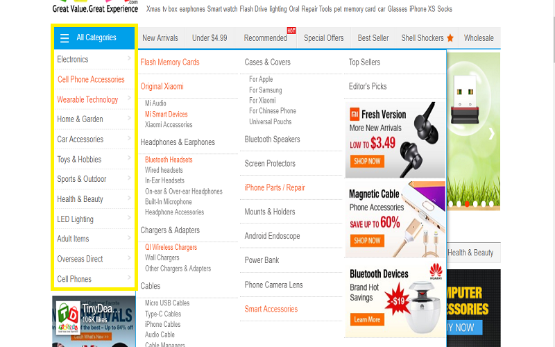Open iPhone Parts / Repair link
The width and height of the screenshot is (555, 347).
(x=275, y=187)
